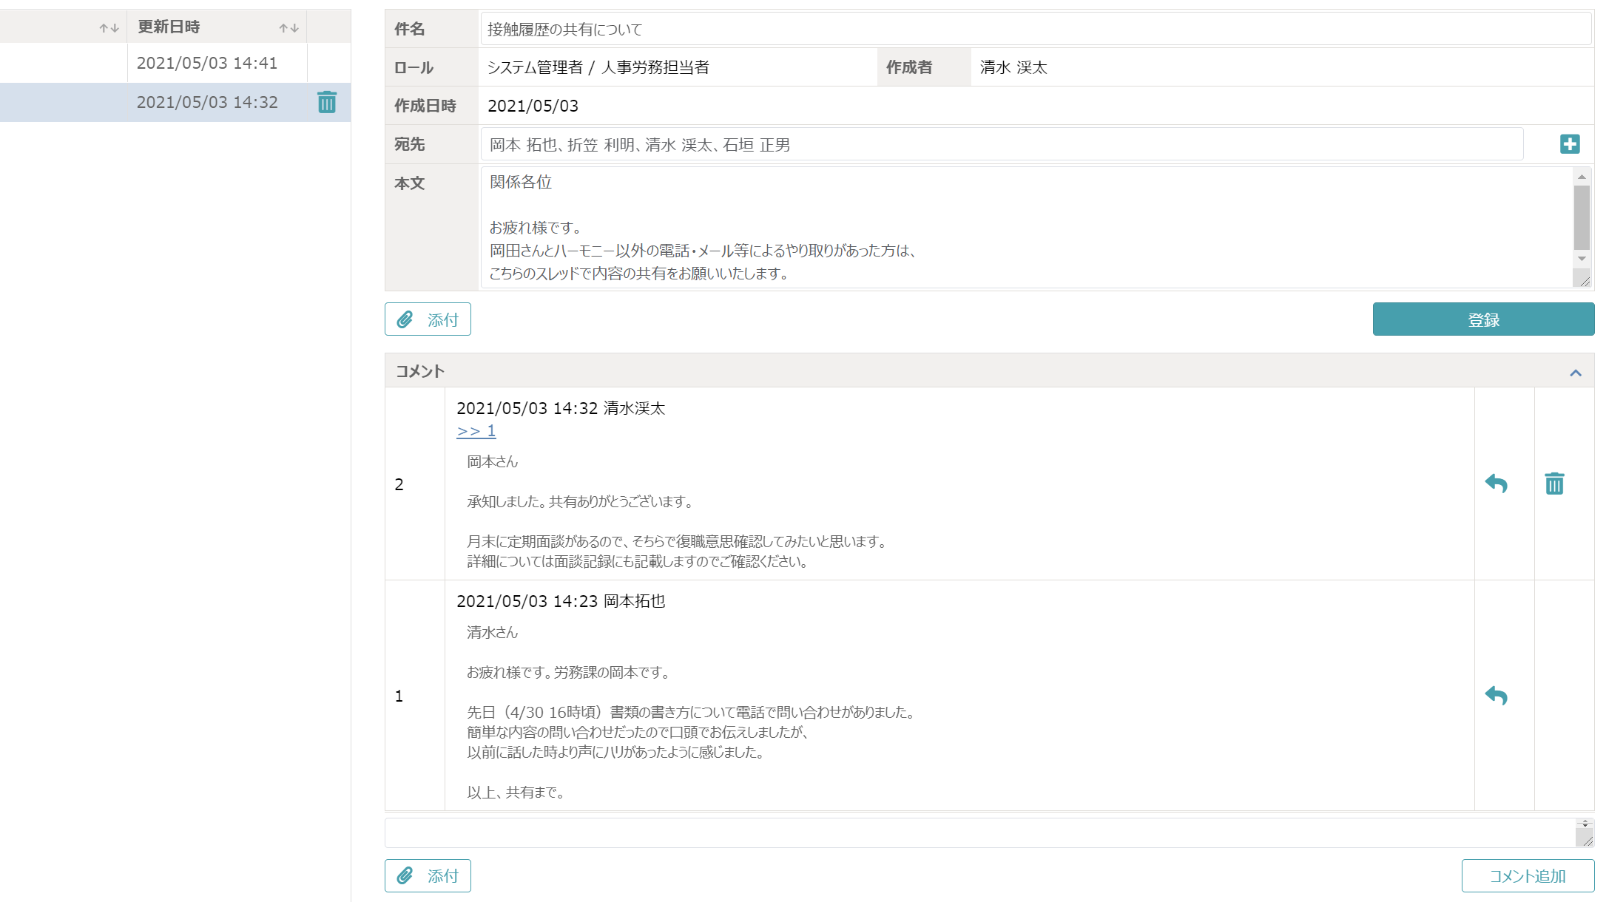
Task: Add a recipient with the plus icon
Action: click(x=1570, y=144)
